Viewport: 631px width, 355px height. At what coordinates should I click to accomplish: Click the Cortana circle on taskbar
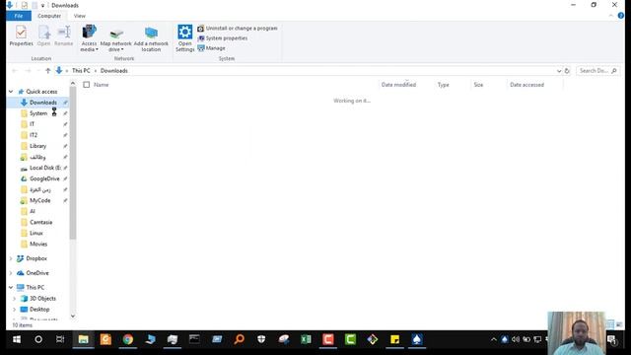point(38,339)
